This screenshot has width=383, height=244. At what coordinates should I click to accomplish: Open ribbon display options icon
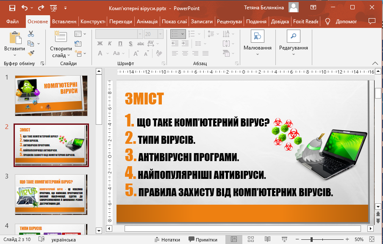[313, 7]
